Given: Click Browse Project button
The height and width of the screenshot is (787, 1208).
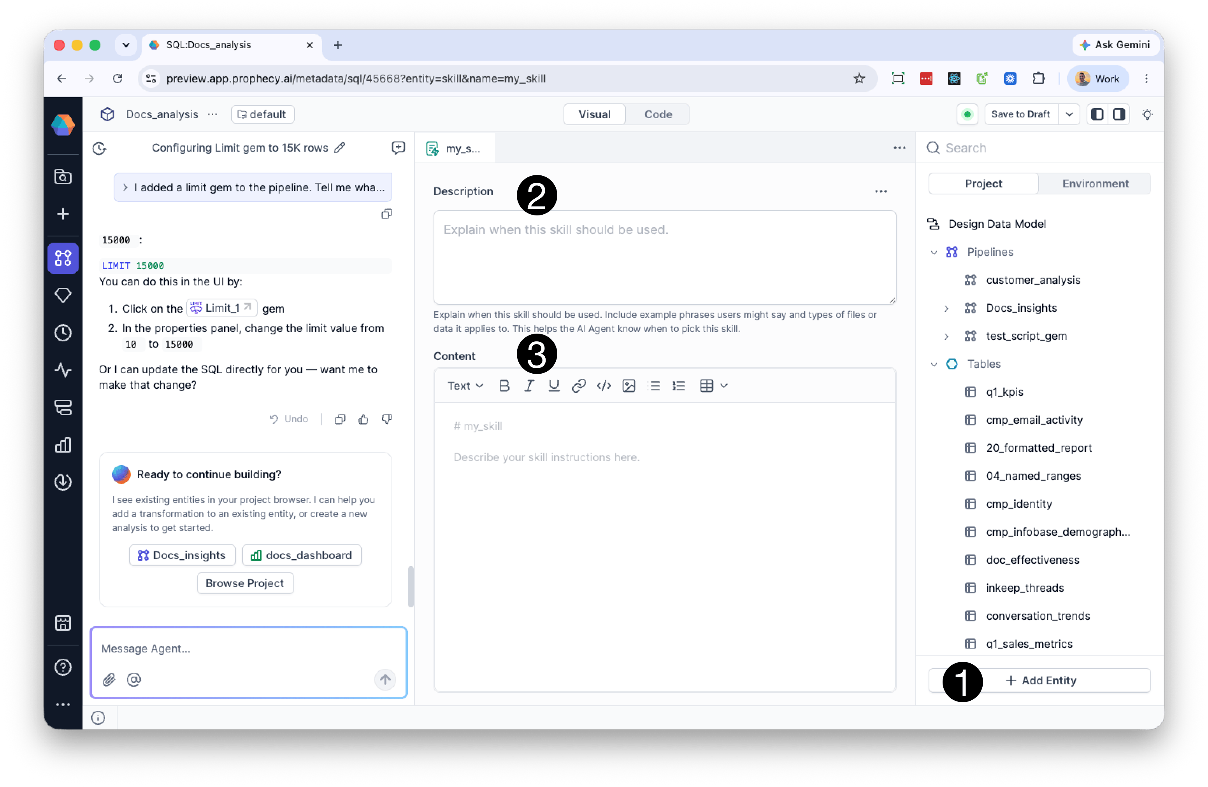Looking at the screenshot, I should (245, 583).
